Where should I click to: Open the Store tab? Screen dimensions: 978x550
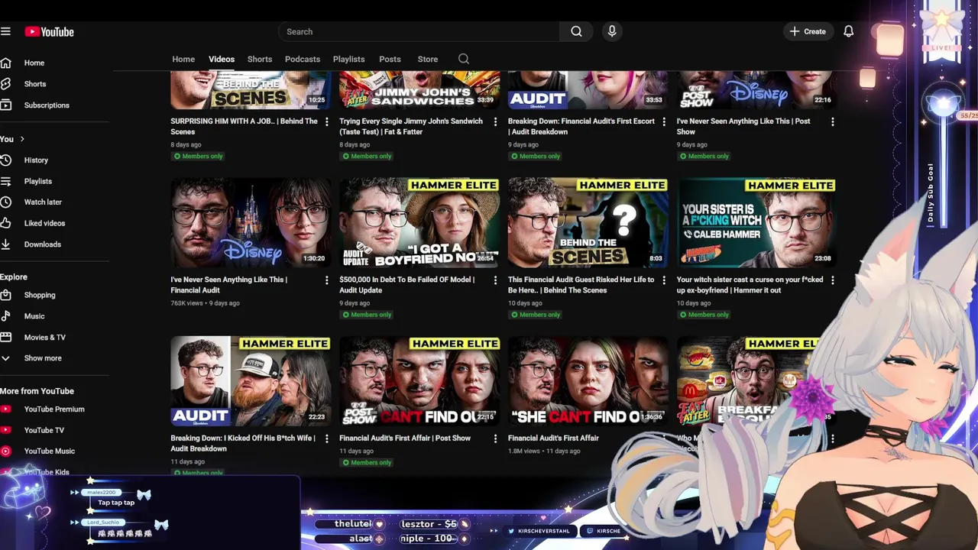click(428, 59)
